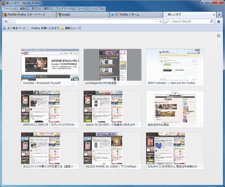This screenshot has height=187, width=225.
Task: Open the search engine selector dropdown
Action: click(x=168, y=21)
